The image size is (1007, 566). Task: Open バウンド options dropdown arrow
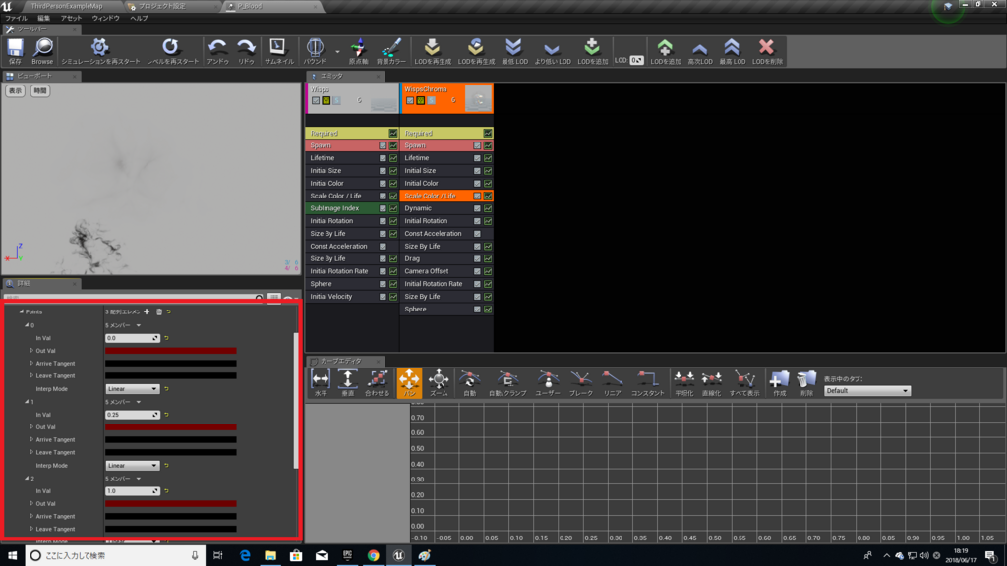click(337, 51)
